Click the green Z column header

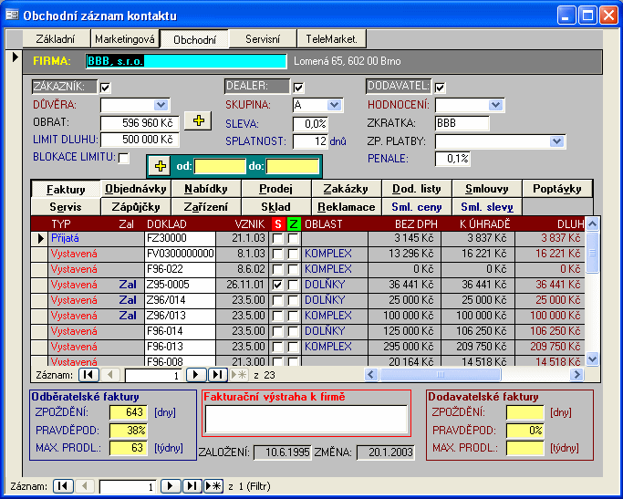(294, 224)
